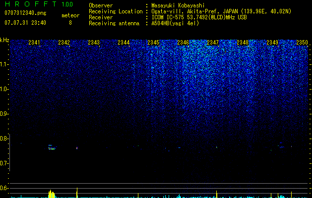
Task: Click the 0.7 kHz axis label
Action: click(4, 163)
